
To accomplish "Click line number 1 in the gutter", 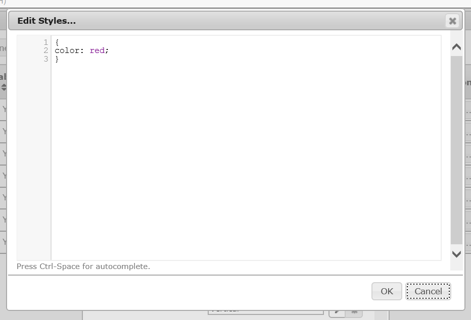I will (45, 42).
